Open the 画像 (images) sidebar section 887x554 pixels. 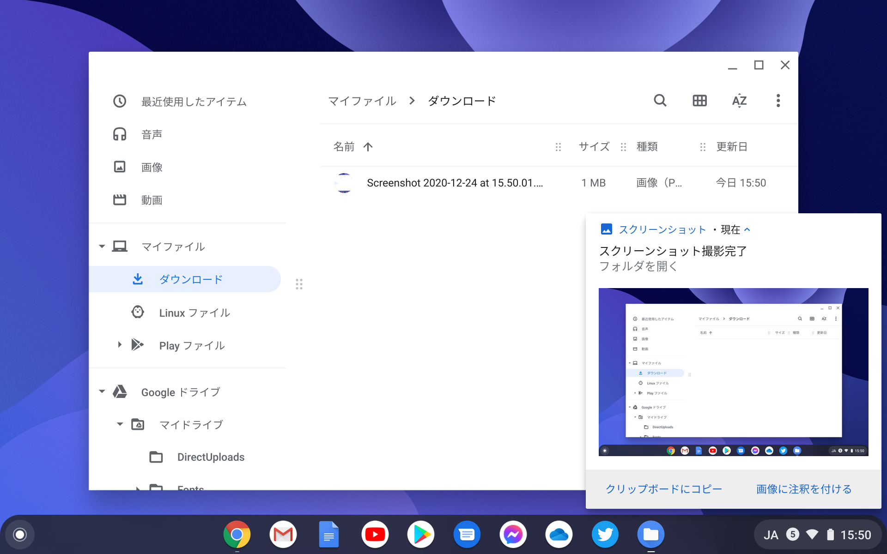pyautogui.click(x=152, y=167)
